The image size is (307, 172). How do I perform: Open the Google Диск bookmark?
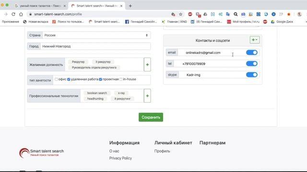tap(282, 21)
